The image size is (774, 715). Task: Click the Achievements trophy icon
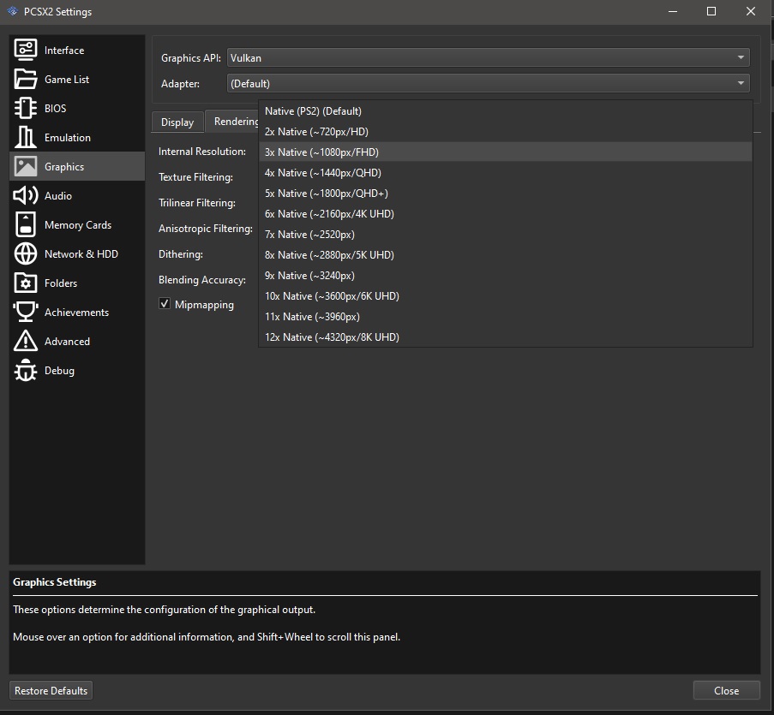click(25, 312)
